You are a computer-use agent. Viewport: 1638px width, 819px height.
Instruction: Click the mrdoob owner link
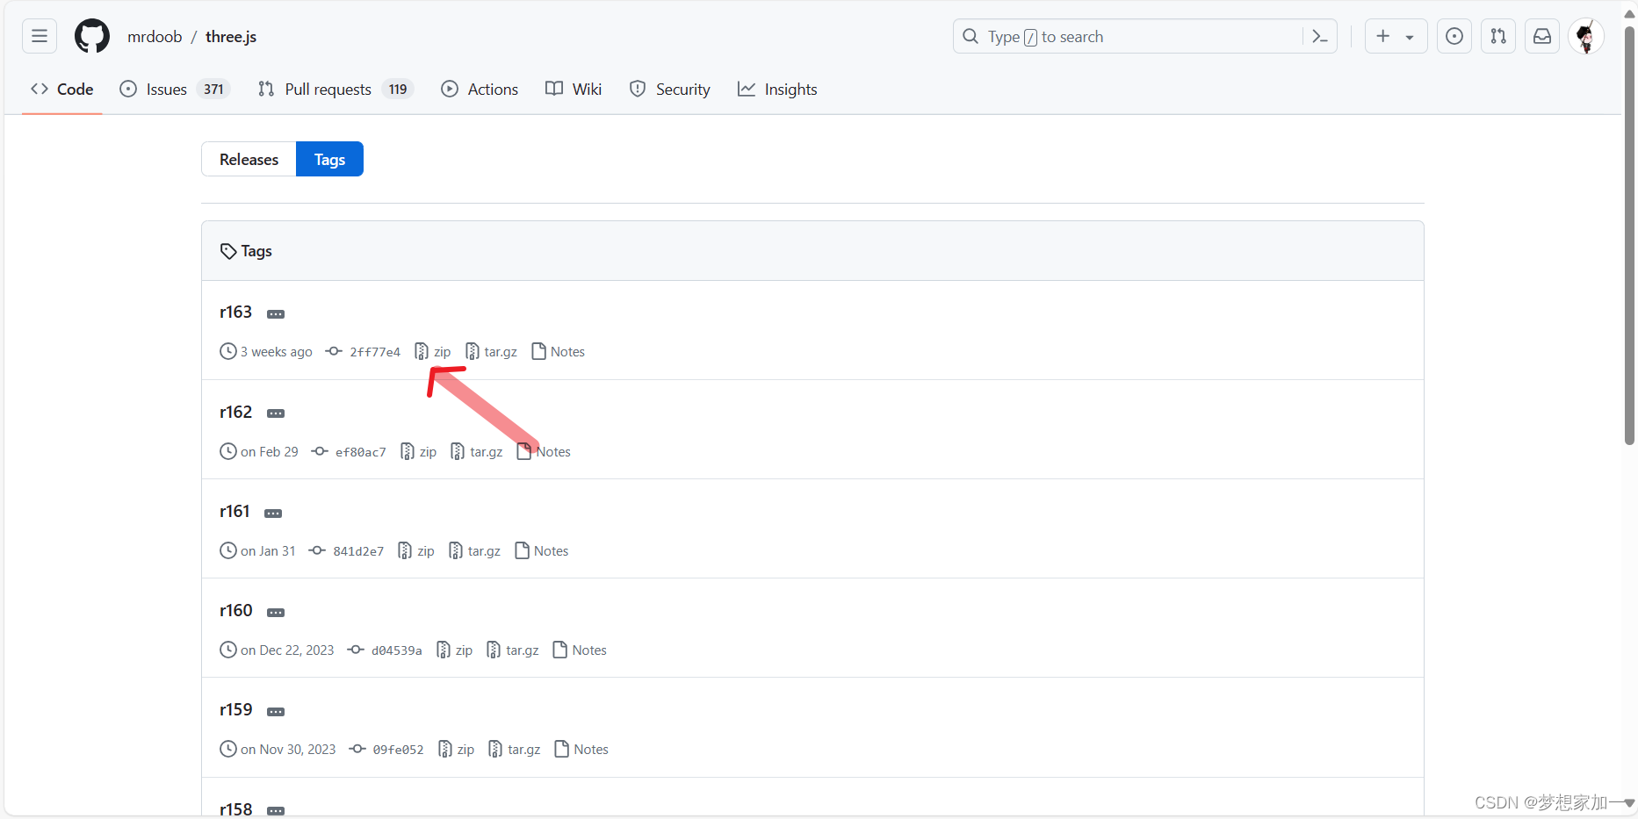(x=155, y=36)
